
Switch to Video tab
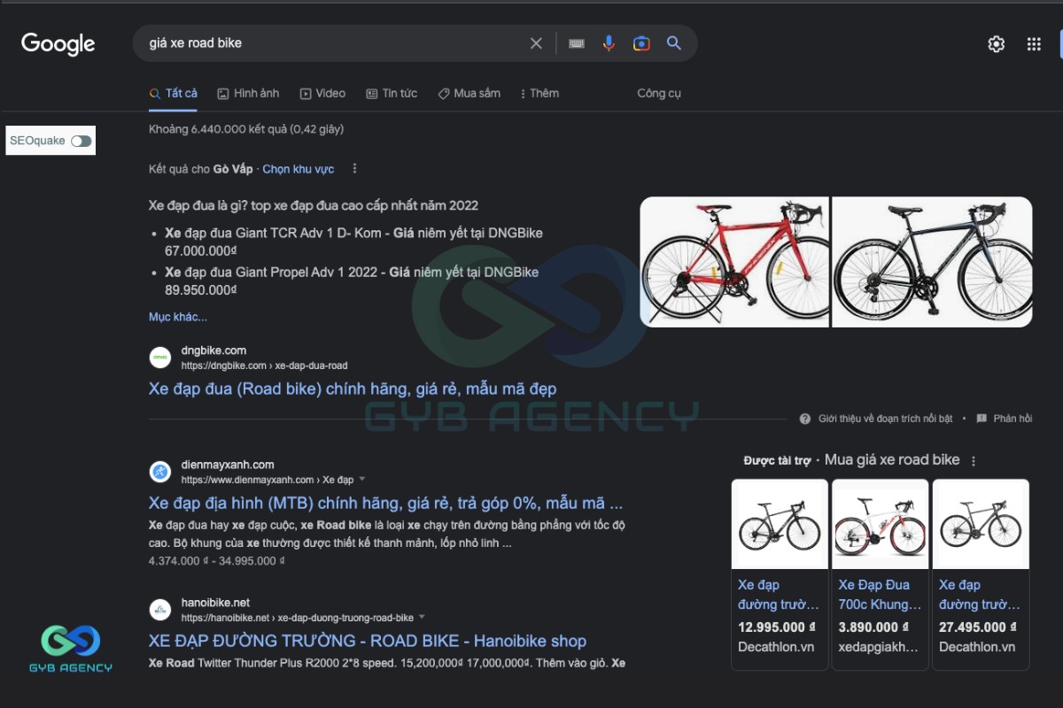click(322, 93)
